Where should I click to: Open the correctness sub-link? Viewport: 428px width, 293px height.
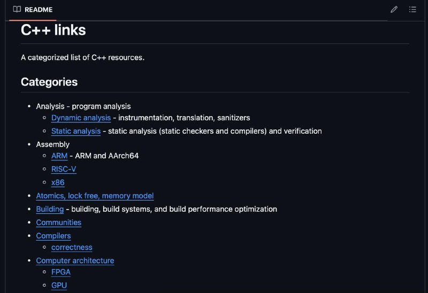(72, 248)
